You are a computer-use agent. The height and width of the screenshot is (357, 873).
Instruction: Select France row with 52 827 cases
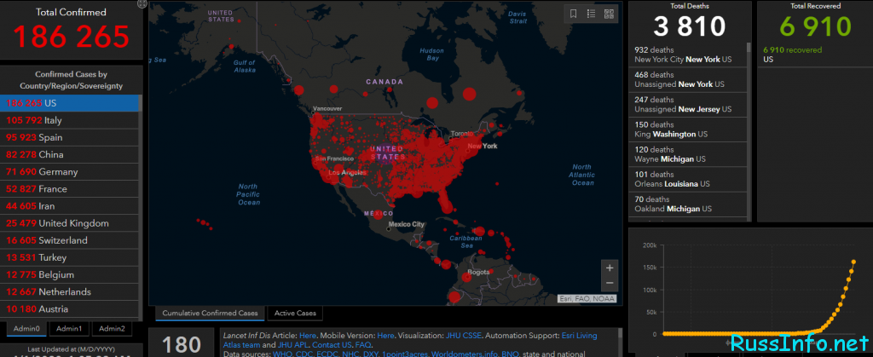69,189
